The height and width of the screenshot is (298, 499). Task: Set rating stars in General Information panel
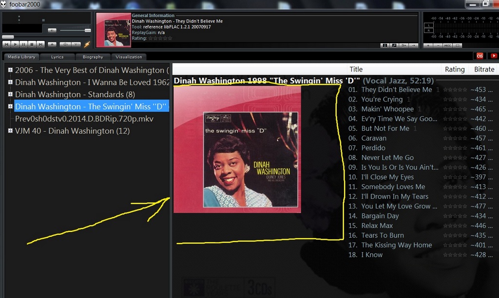tap(160, 38)
